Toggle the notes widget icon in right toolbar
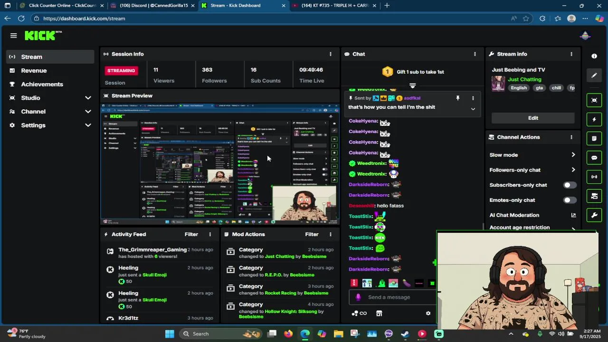This screenshot has height=342, width=608. pyautogui.click(x=594, y=139)
